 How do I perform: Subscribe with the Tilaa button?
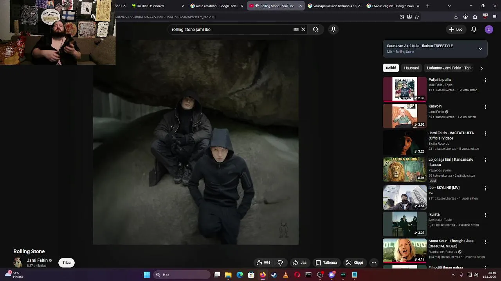67,263
